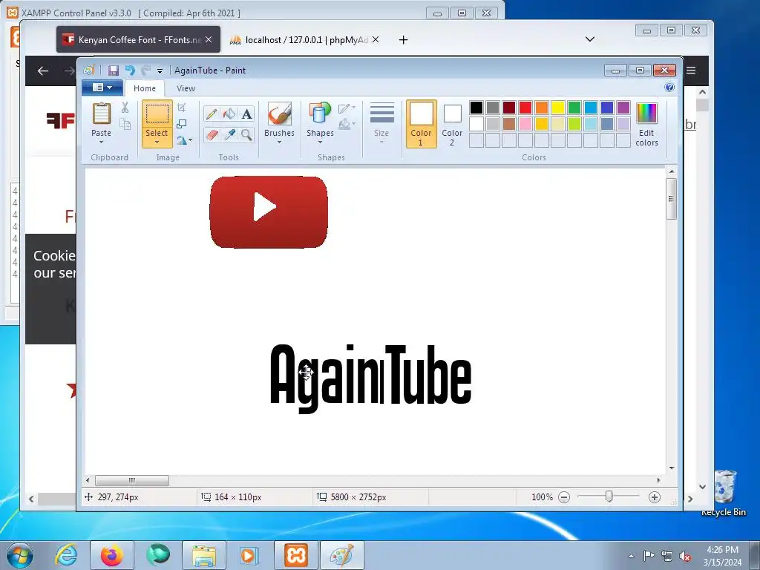Open the shape Outline dropdown
This screenshot has width=760, height=570.
347,108
